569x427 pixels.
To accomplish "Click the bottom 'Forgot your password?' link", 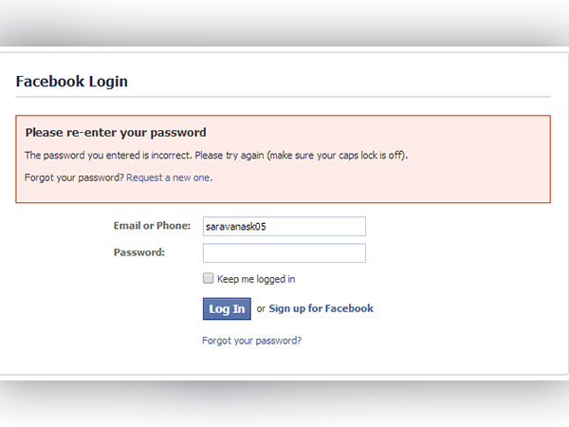I will [x=251, y=340].
